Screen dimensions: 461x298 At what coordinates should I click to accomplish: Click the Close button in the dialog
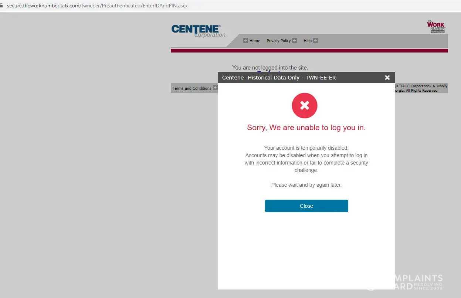306,206
